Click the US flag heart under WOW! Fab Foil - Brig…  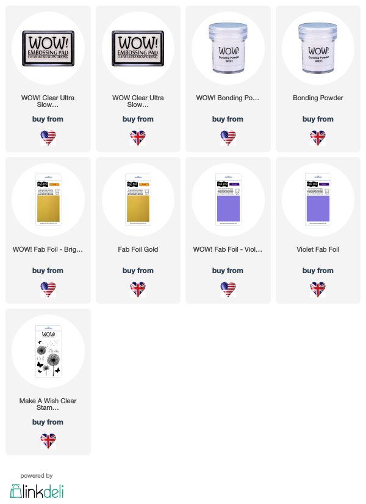click(48, 290)
